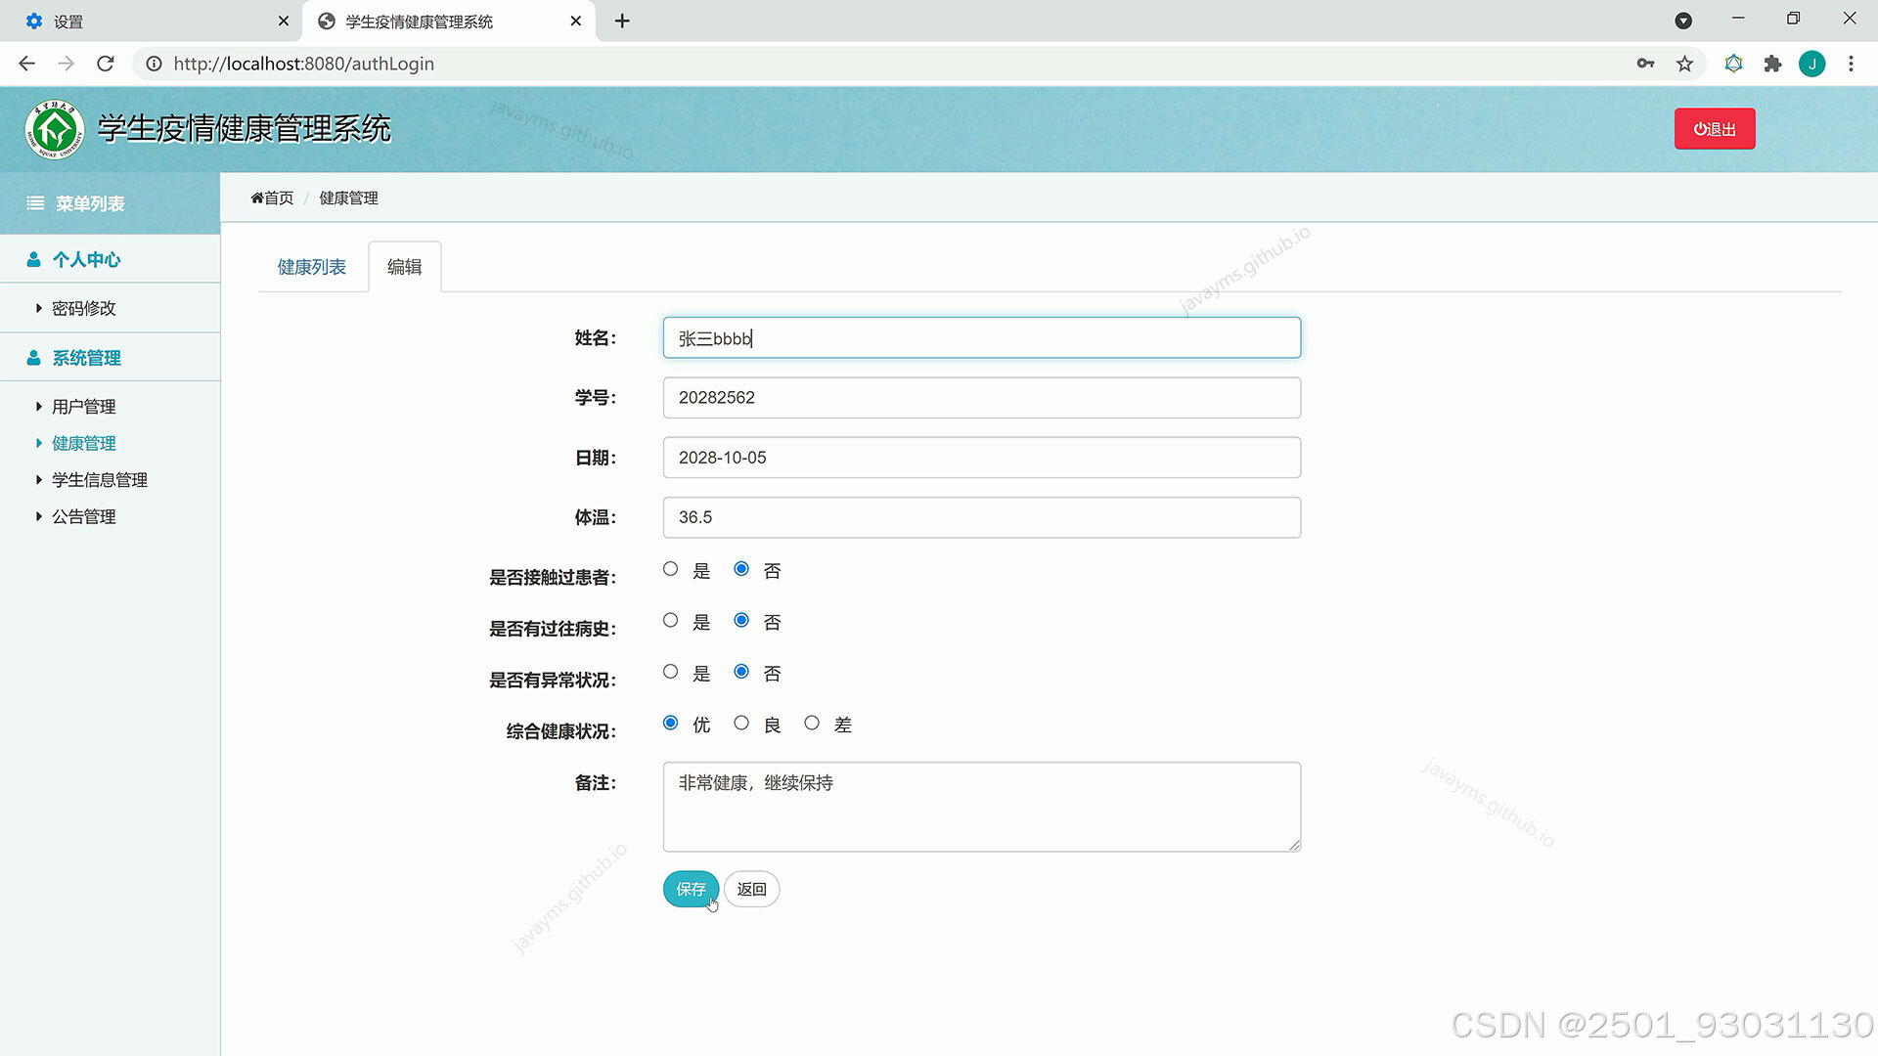This screenshot has width=1878, height=1056.
Task: Click the 学号 input field
Action: [x=981, y=398]
